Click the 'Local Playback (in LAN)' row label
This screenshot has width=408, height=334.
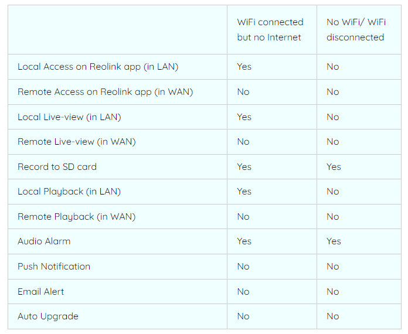click(69, 192)
